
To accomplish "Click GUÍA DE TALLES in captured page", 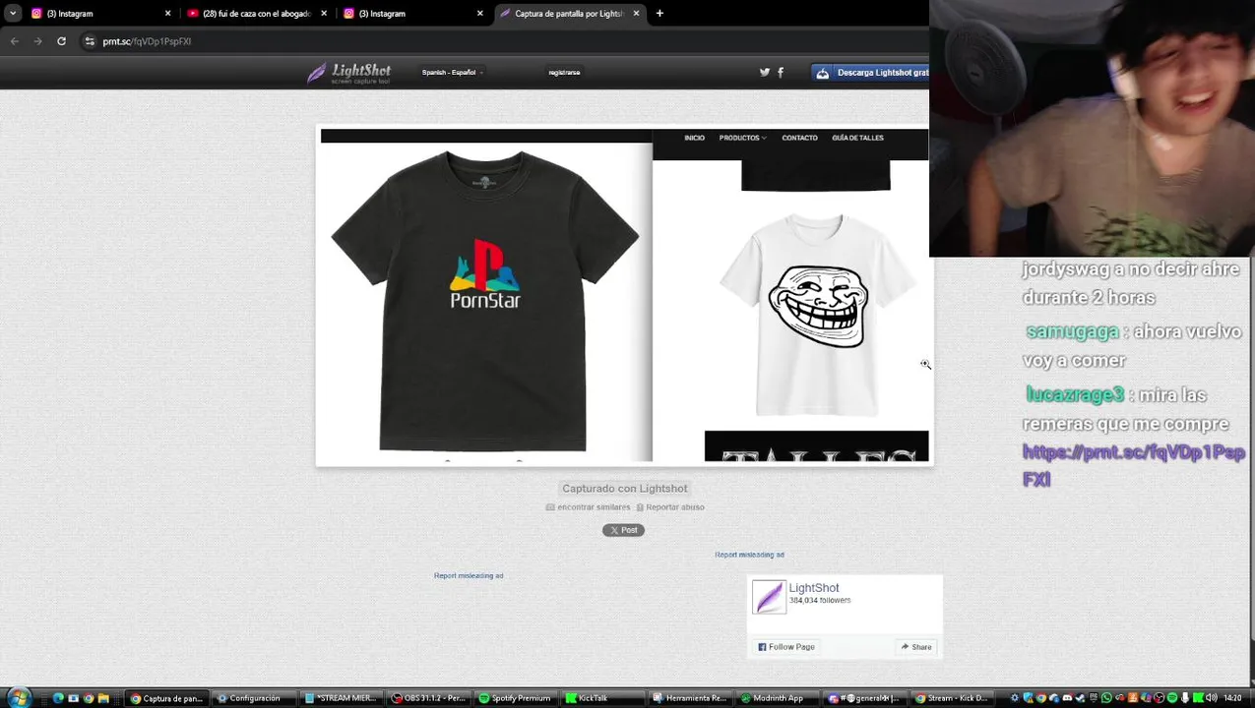I will click(857, 139).
